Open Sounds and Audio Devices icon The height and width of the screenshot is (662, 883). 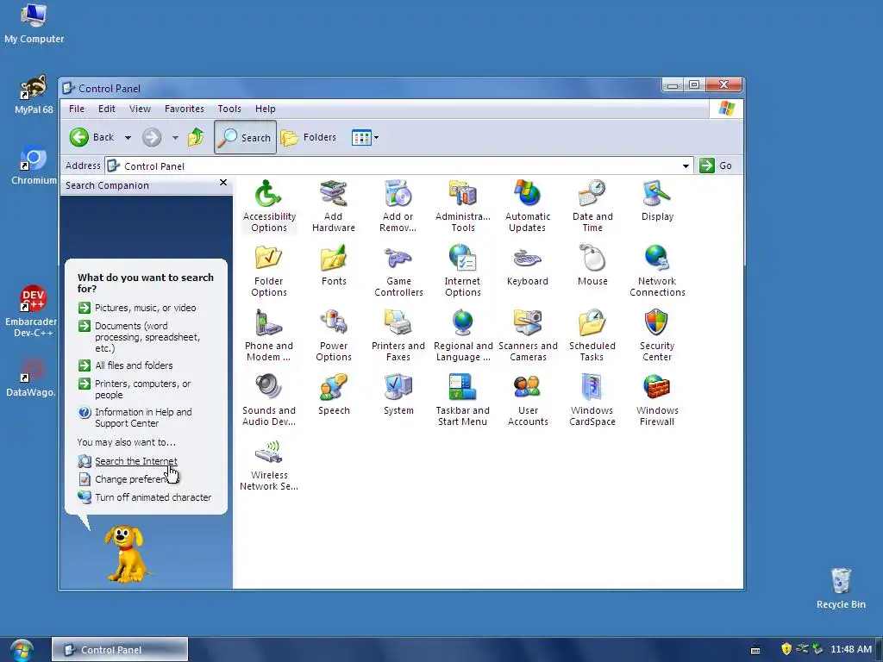269,400
